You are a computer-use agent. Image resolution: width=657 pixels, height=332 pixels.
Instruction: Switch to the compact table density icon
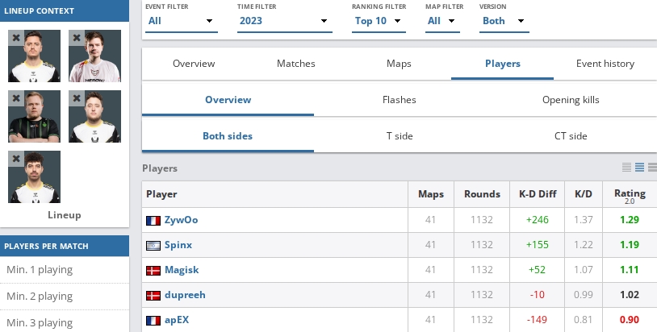[627, 168]
